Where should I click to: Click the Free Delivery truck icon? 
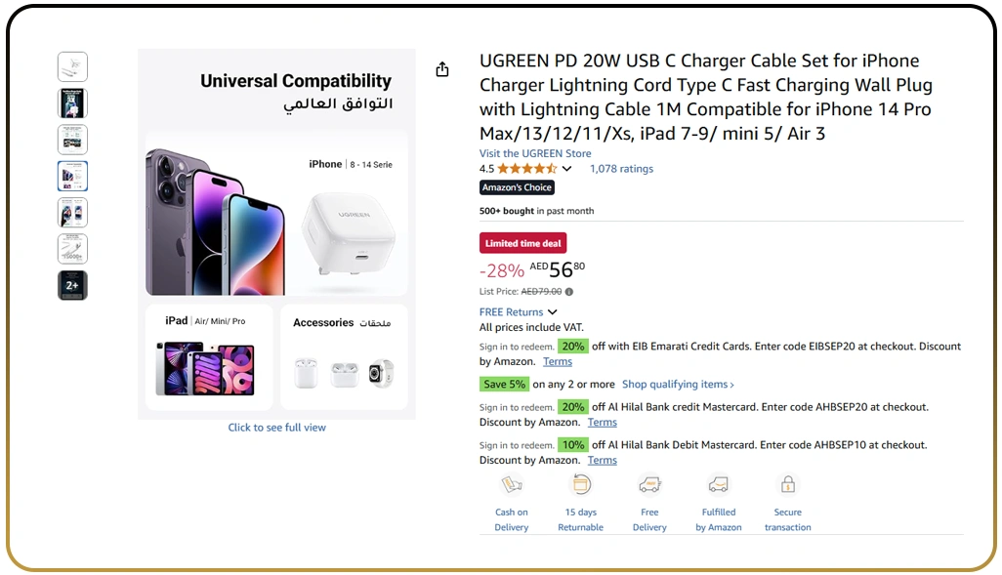pos(649,483)
